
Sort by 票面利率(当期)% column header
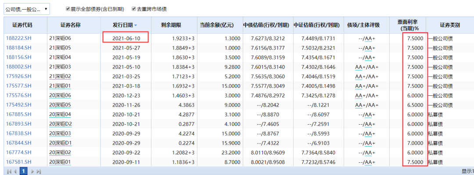click(408, 25)
